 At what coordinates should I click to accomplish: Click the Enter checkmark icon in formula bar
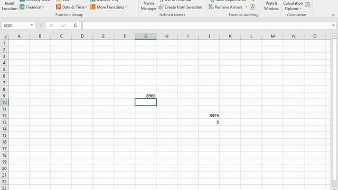(x=63, y=26)
